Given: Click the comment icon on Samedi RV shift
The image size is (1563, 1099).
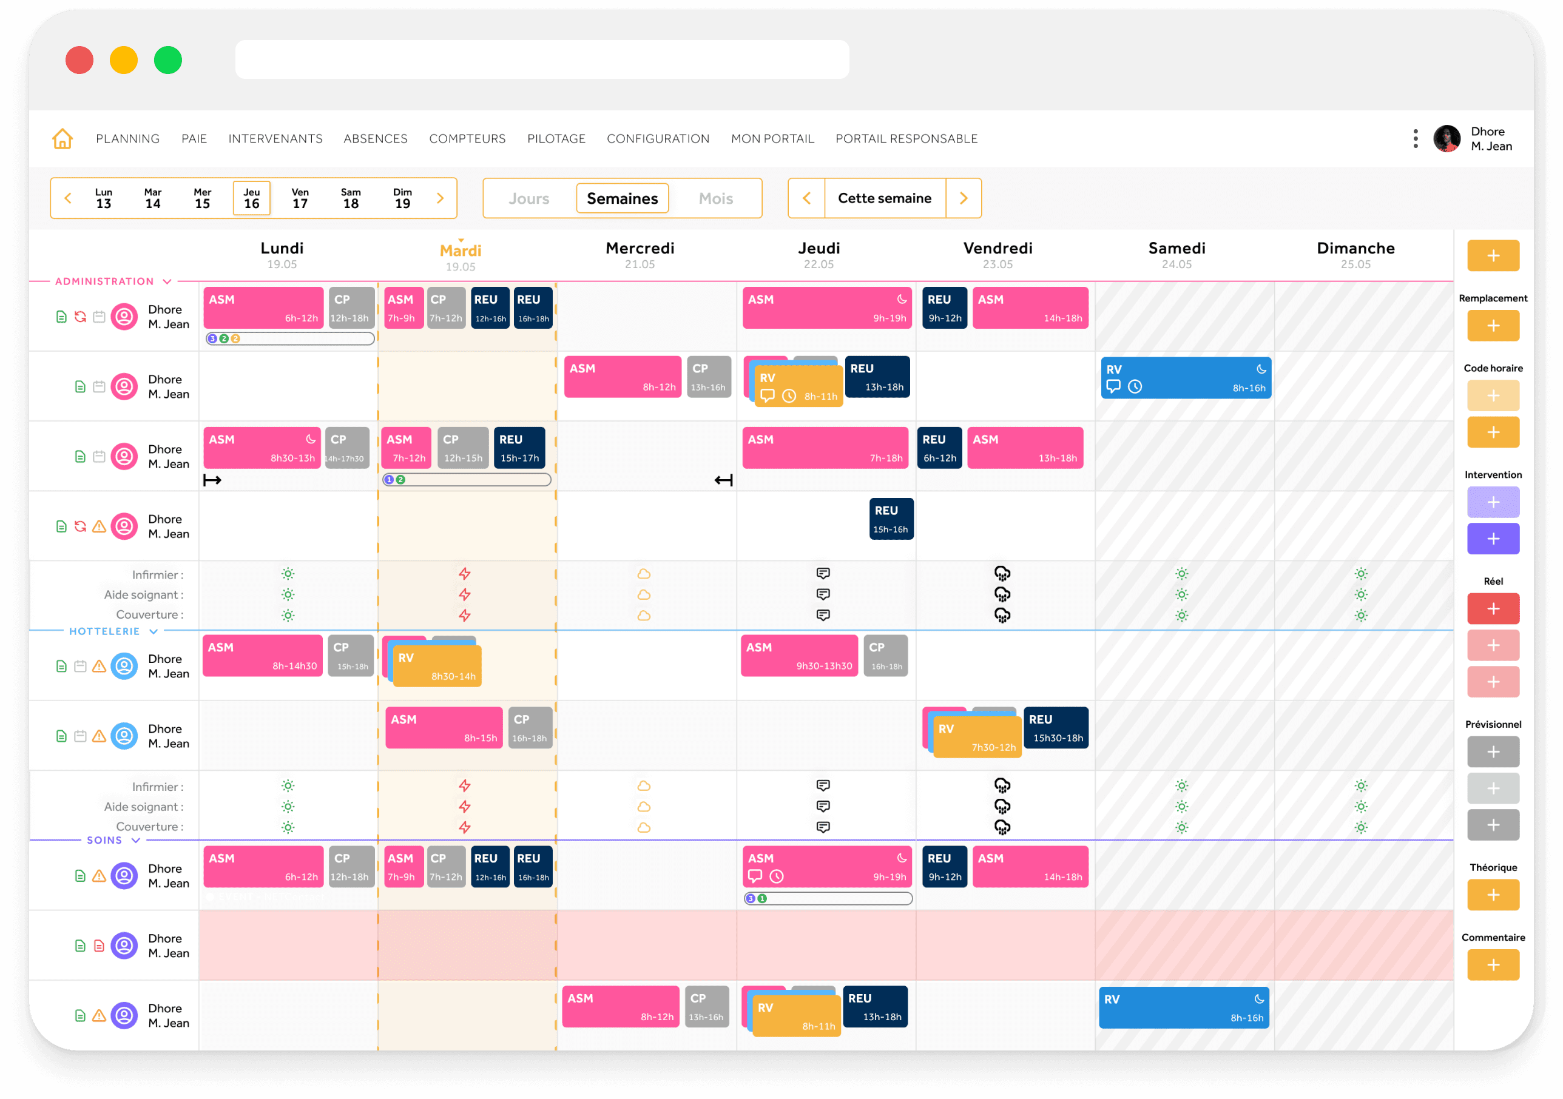Looking at the screenshot, I should [x=1113, y=386].
